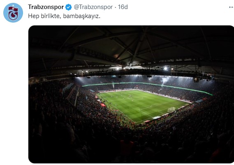
Task: Click the red canopy beside the left touchline
Action: tap(103, 105)
